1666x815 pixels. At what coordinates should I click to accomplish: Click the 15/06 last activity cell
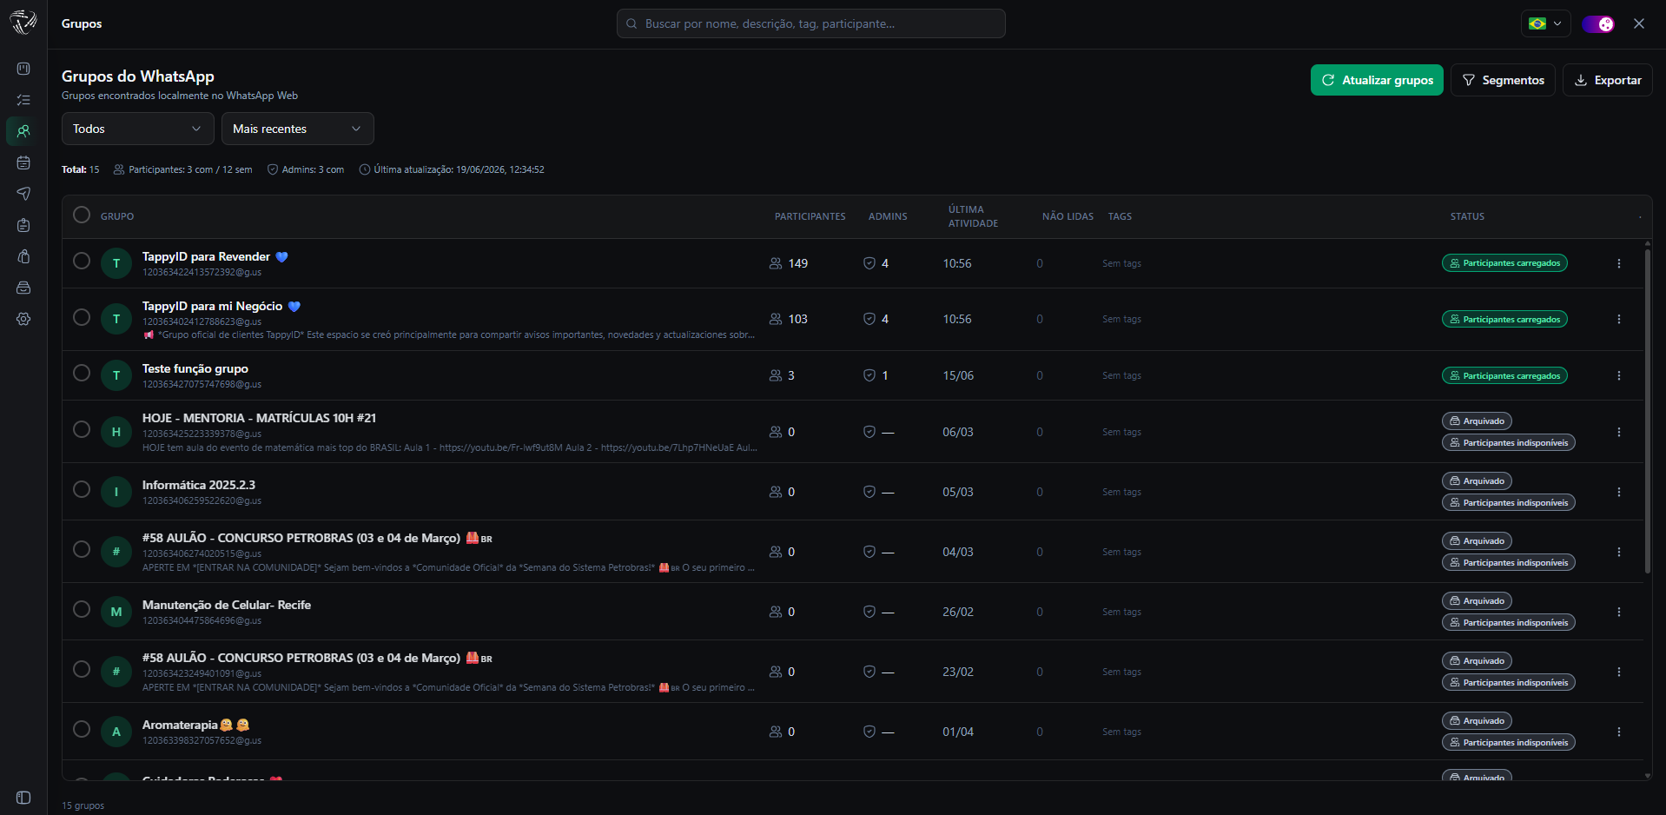click(958, 375)
